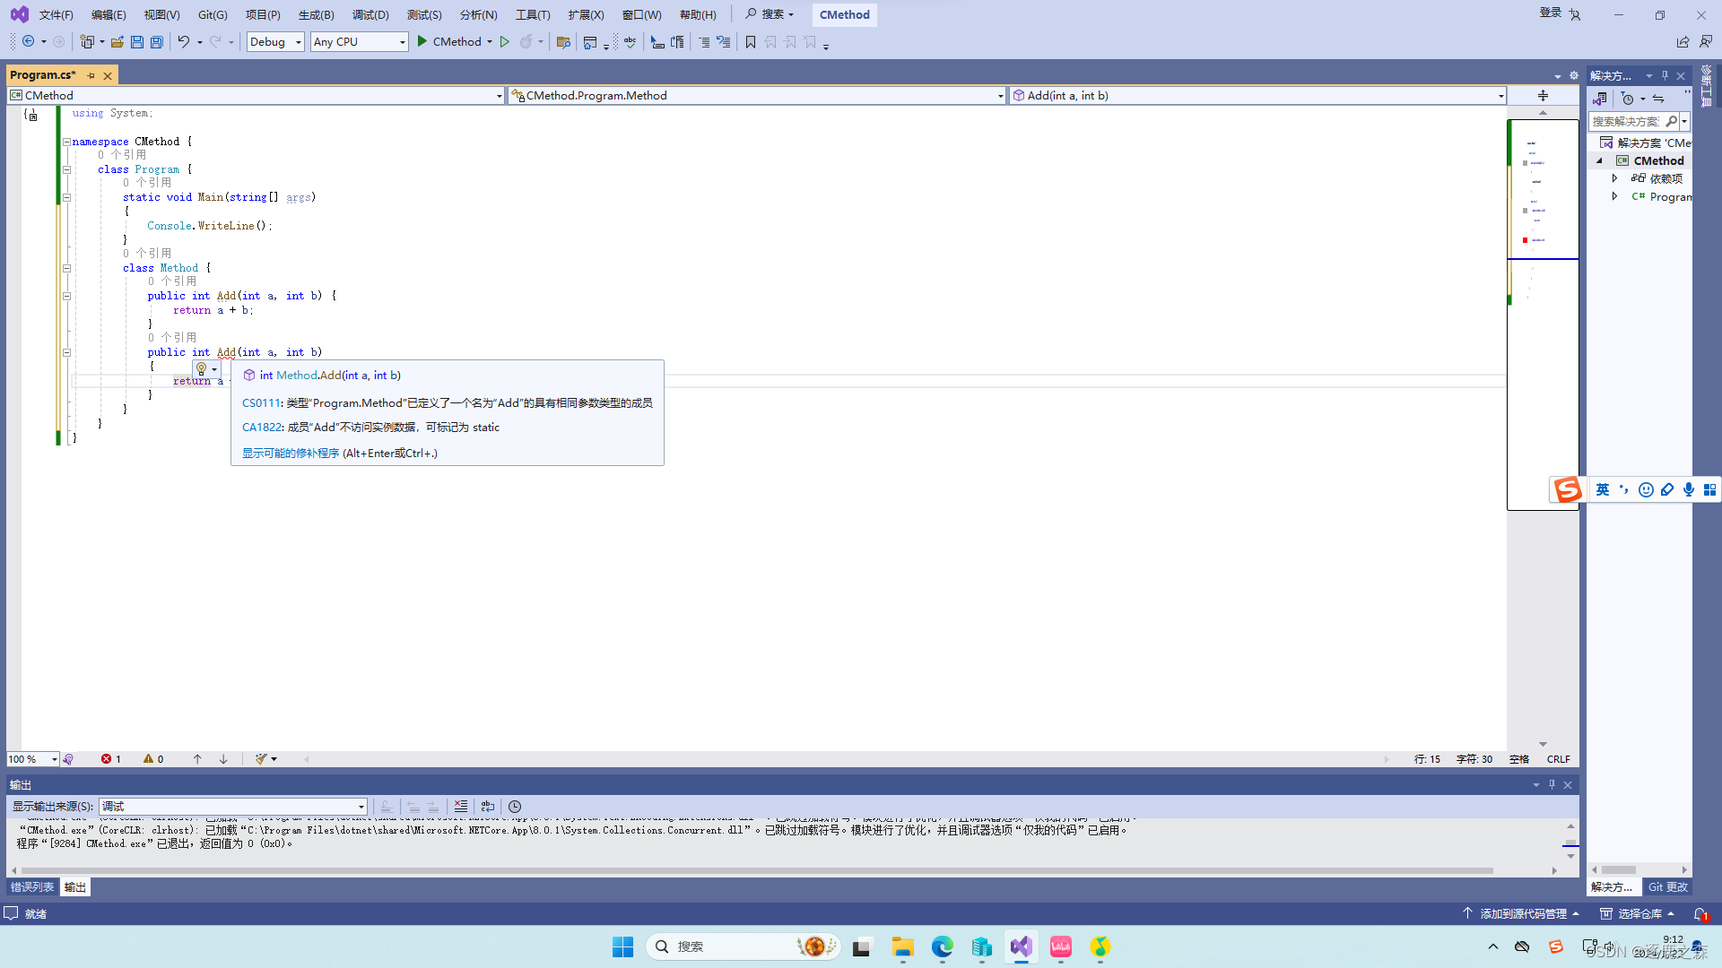Expand the Program.cs node in Solution Explorer
The height and width of the screenshot is (968, 1722).
coord(1614,196)
